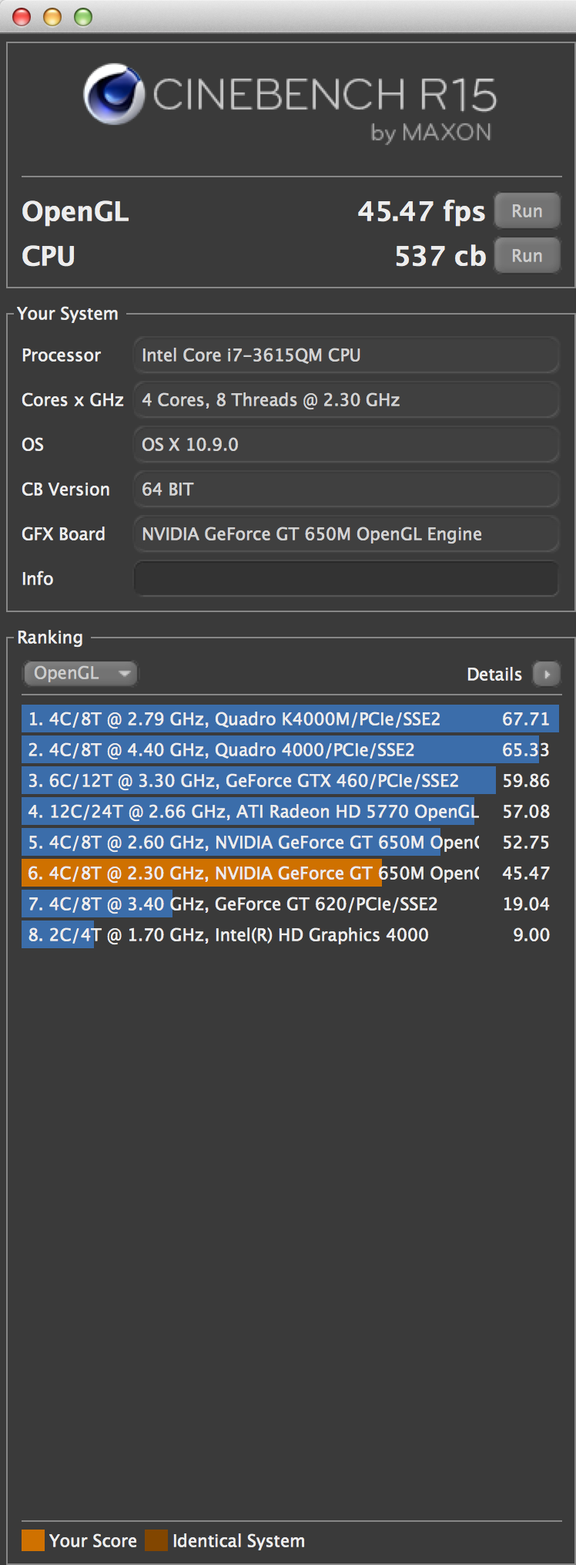Click the Cinebench logo sphere icon
Screen dimensions: 576x1565
coord(114,94)
